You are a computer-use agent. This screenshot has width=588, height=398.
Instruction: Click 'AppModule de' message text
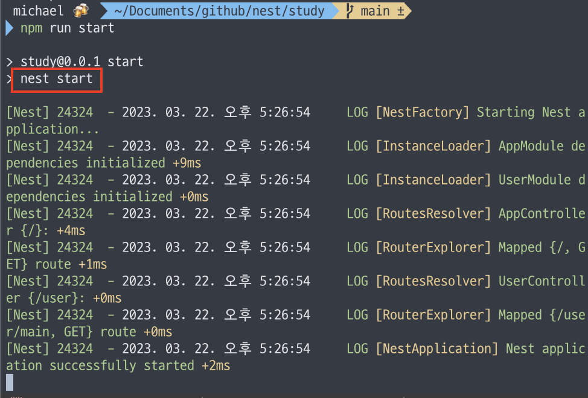pyautogui.click(x=542, y=146)
